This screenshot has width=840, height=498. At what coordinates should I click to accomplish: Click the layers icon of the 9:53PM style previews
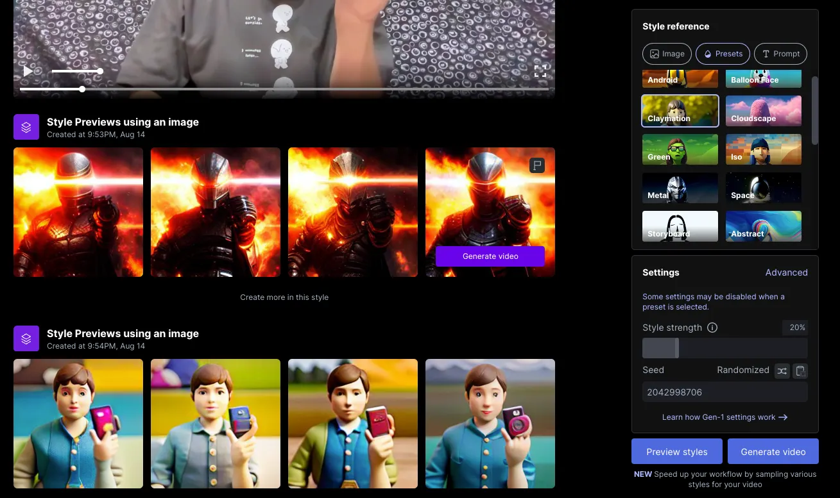(26, 127)
